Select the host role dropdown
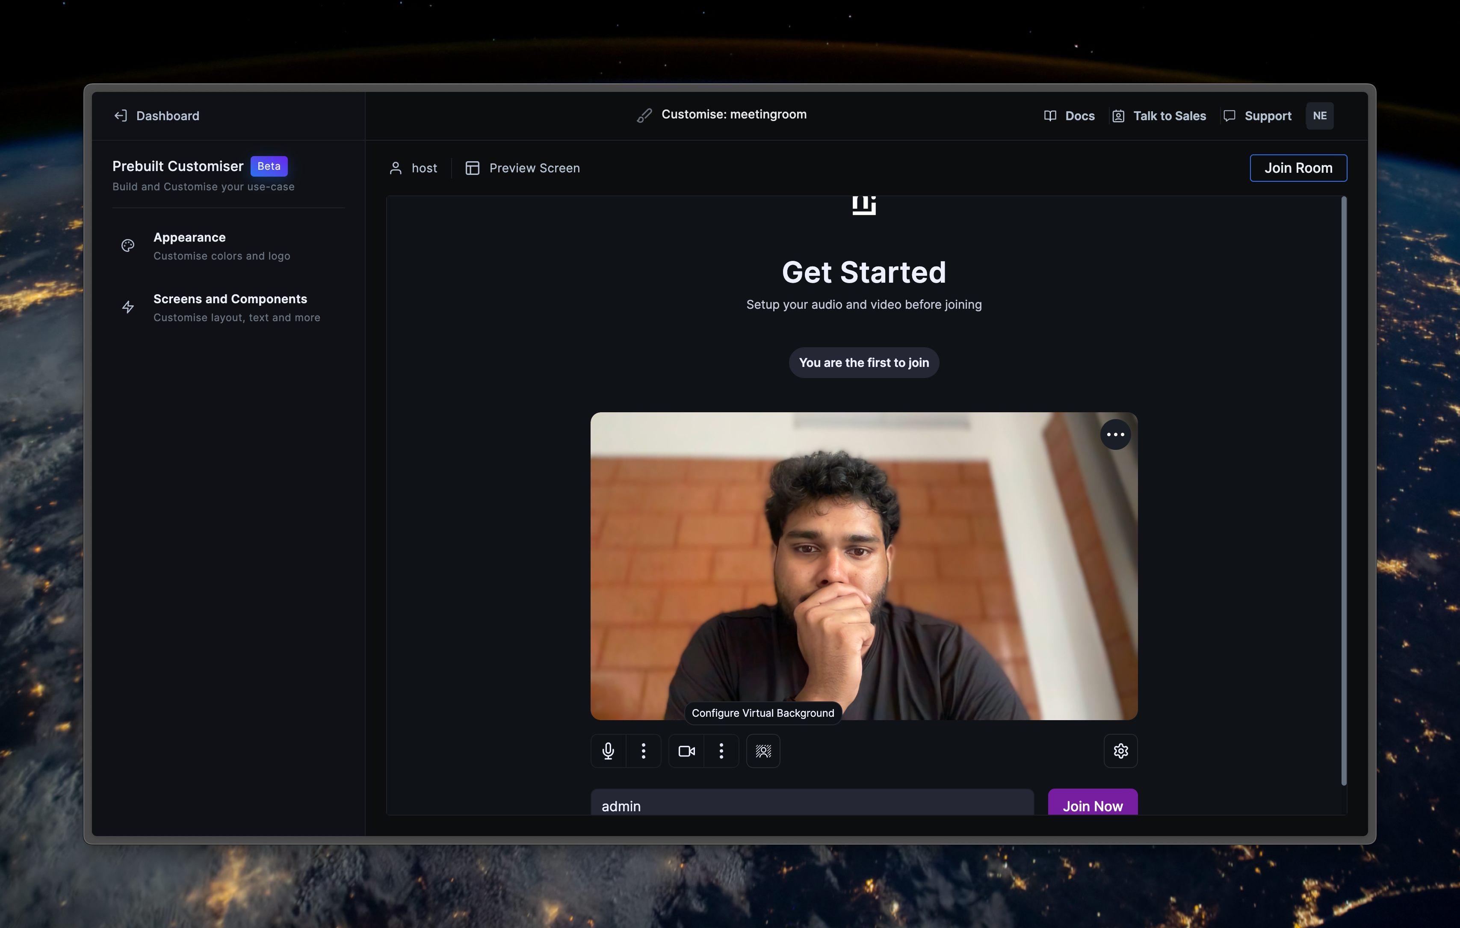 click(x=413, y=168)
